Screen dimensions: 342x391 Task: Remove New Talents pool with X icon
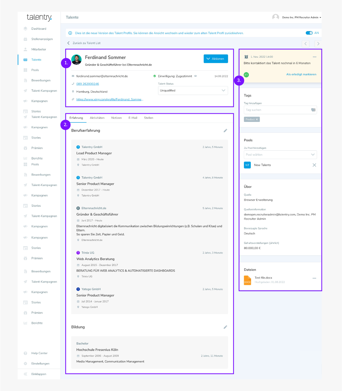[314, 165]
